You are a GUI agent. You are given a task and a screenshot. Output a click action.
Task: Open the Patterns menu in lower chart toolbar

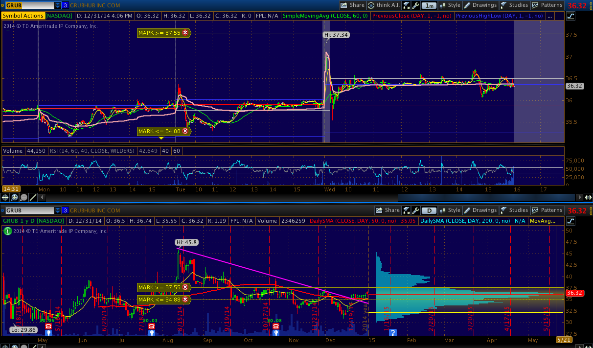coord(547,210)
